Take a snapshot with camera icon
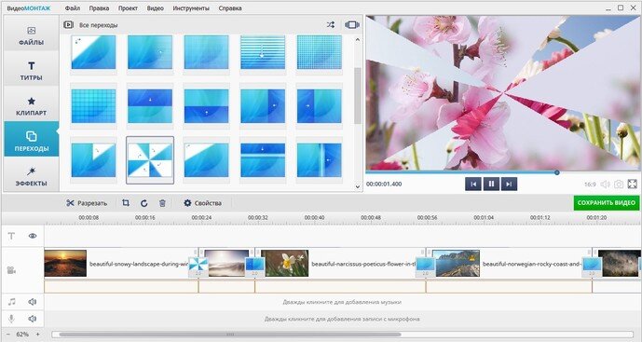Viewport: 642px width, 342px height. coord(619,185)
